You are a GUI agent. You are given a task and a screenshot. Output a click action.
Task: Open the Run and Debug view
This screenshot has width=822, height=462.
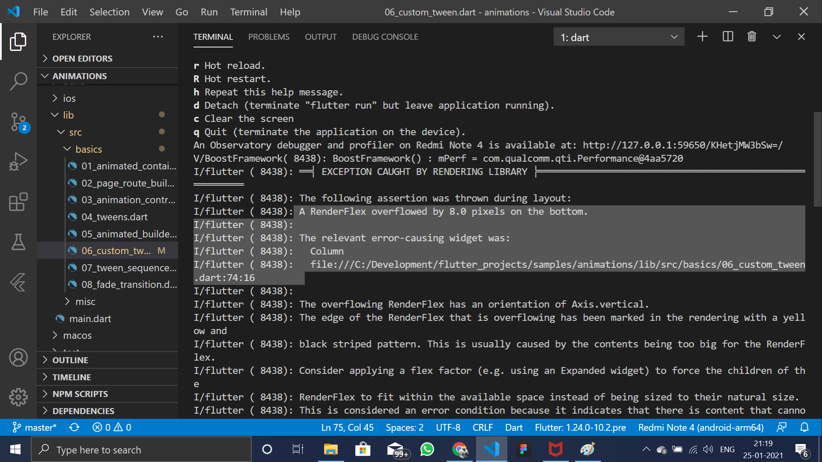coord(18,161)
